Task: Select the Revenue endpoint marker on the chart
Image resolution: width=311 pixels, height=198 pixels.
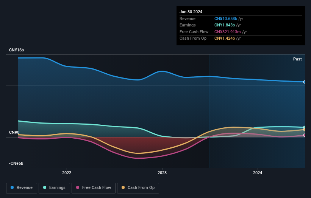Action: pyautogui.click(x=304, y=82)
